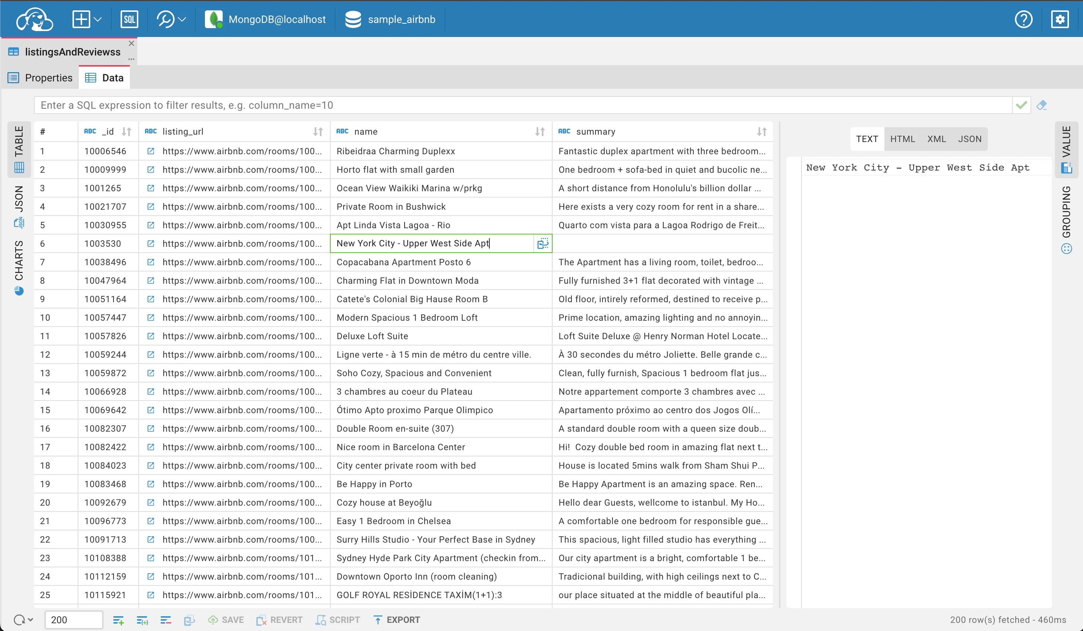Sort by the summary column
The width and height of the screenshot is (1083, 631).
[762, 132]
